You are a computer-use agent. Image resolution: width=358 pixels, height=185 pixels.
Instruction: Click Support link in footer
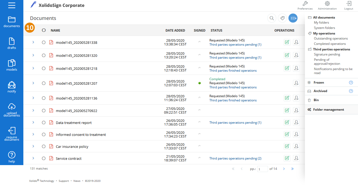(64, 181)
